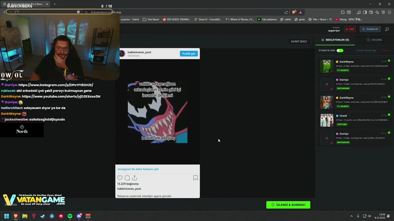Viewport: 394px width, 221px height.
Task: Open the Vite + React + TS bookmark
Action: tap(320, 19)
